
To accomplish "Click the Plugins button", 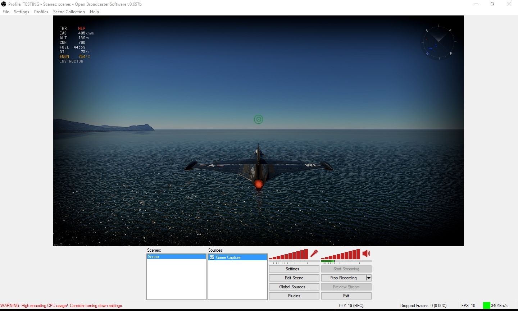I will 294,296.
